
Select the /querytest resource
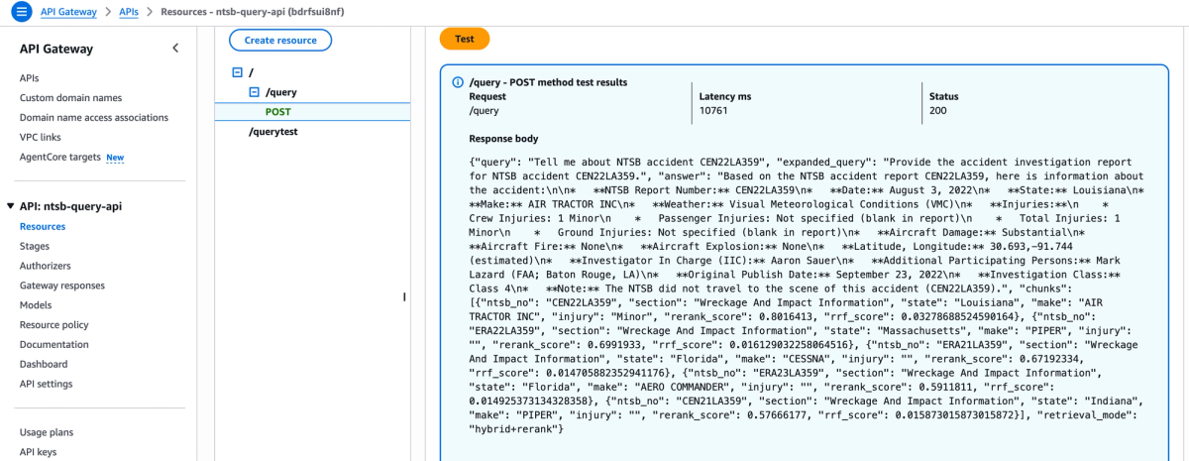(273, 131)
